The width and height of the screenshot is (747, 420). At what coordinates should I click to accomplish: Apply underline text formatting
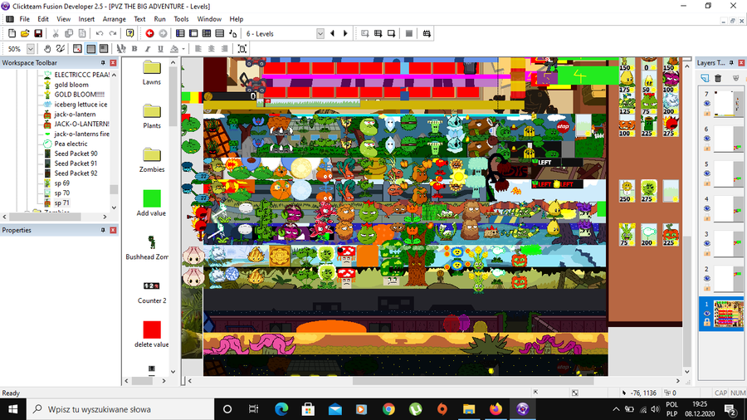tap(160, 49)
